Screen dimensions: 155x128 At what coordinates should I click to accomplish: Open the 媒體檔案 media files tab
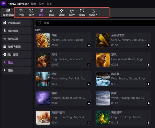[x=8, y=13]
